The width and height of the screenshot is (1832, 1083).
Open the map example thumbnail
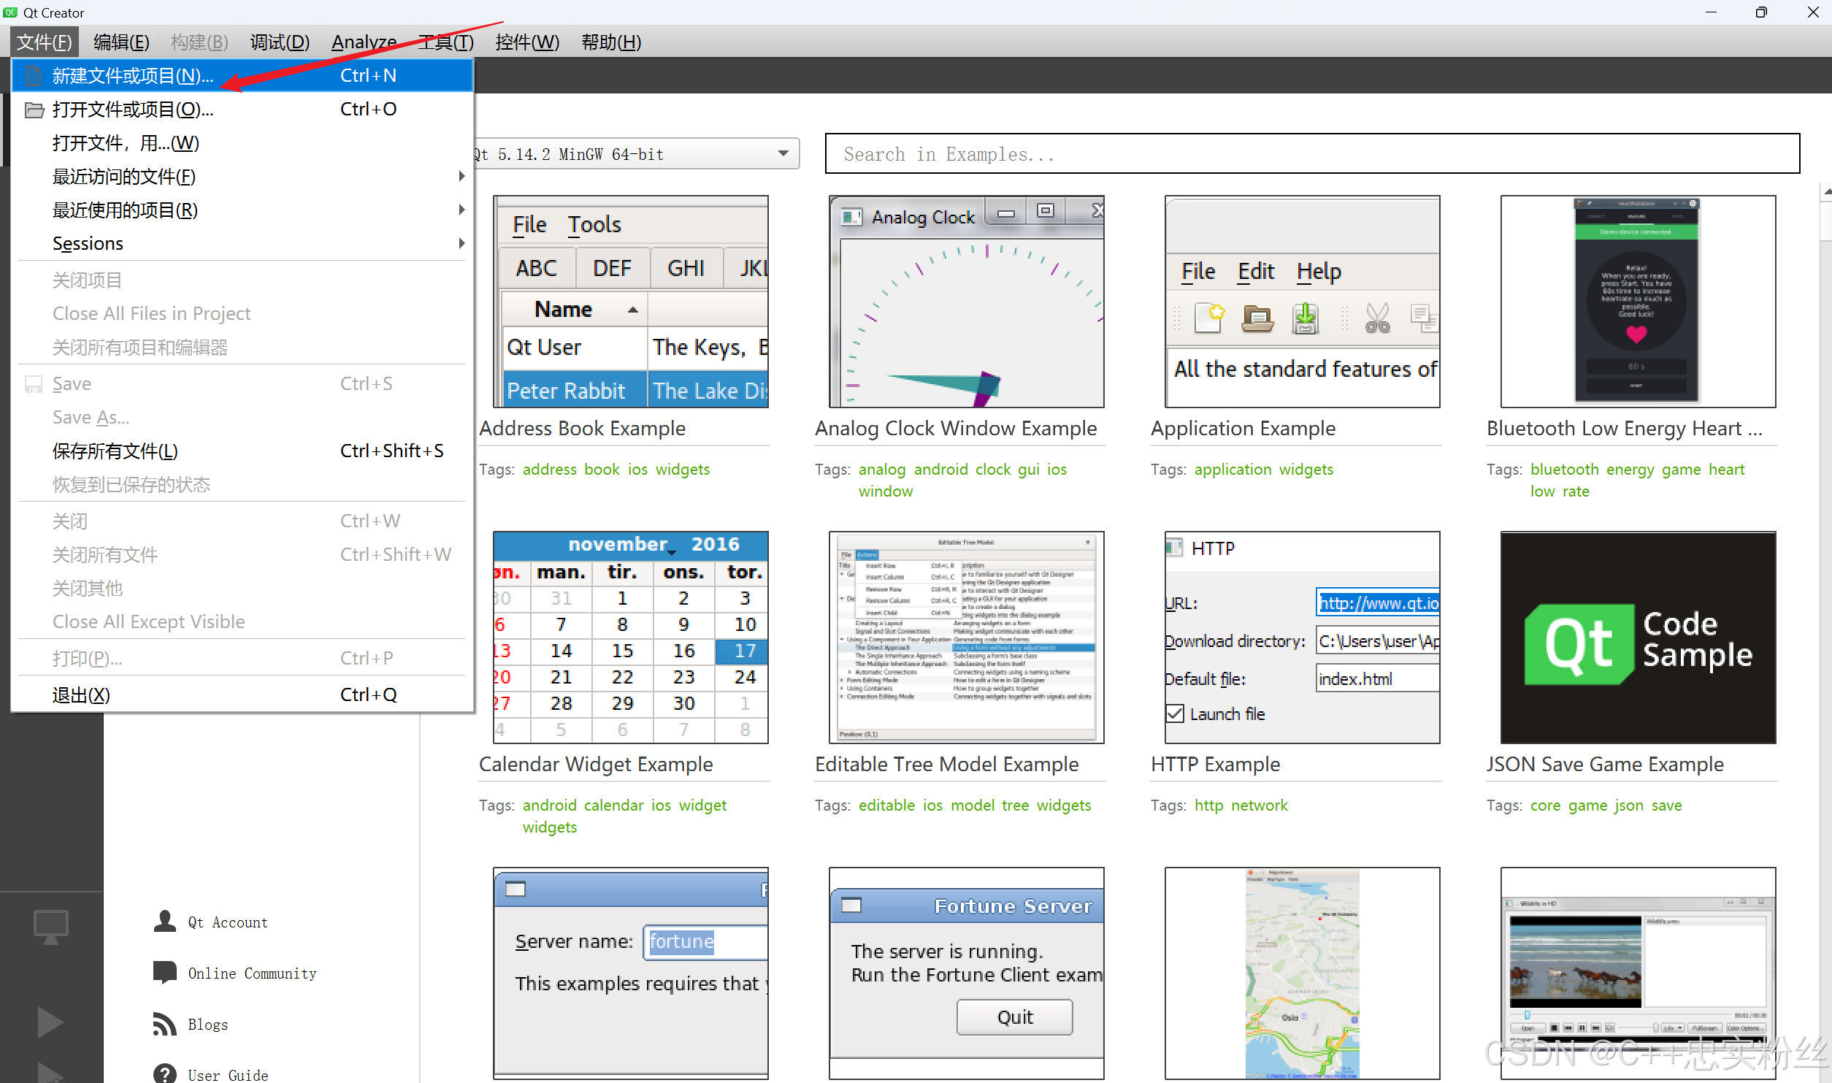pos(1303,973)
